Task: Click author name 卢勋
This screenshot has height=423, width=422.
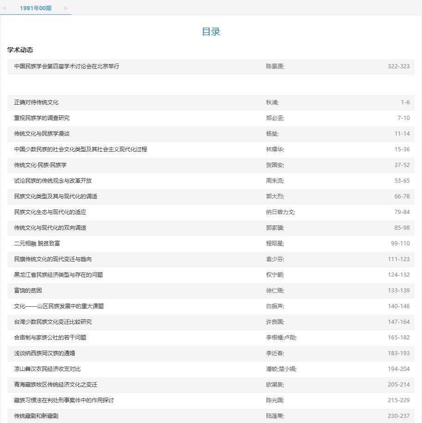Action: (x=289, y=338)
